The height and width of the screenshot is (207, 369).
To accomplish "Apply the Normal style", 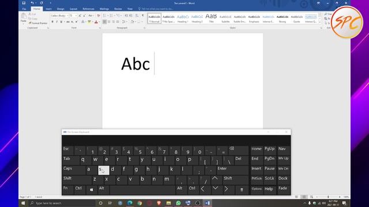I will (155, 18).
